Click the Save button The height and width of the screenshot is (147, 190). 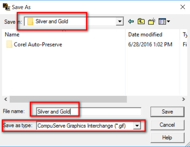pyautogui.click(x=167, y=112)
